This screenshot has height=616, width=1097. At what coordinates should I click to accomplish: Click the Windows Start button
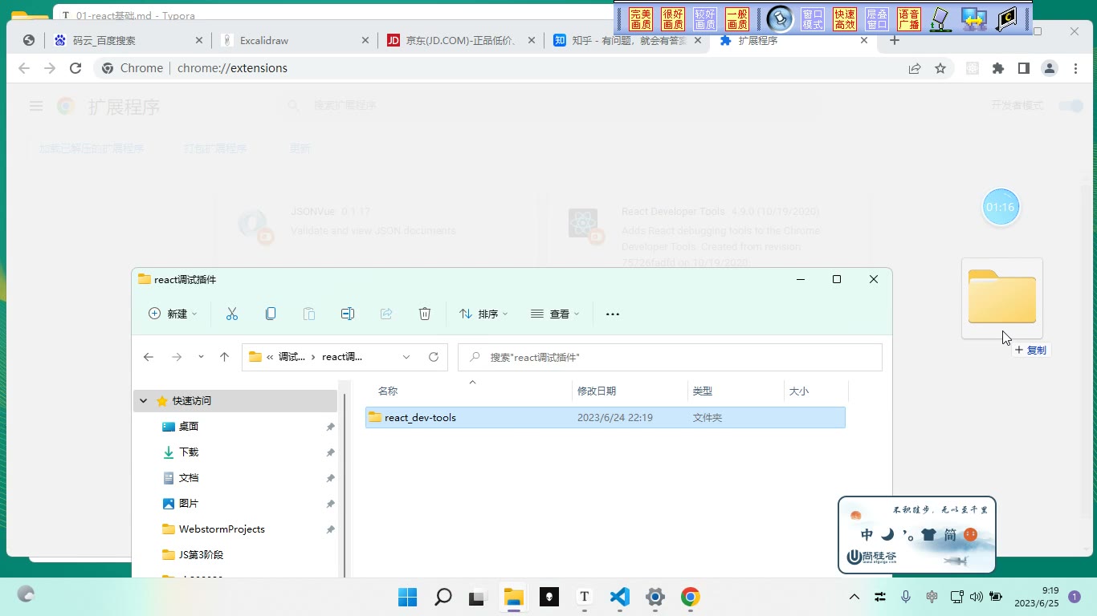(x=407, y=597)
